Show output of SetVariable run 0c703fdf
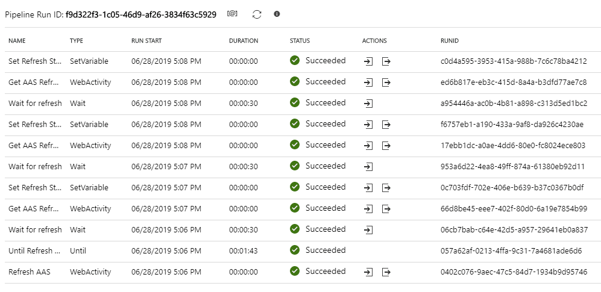 (386, 188)
